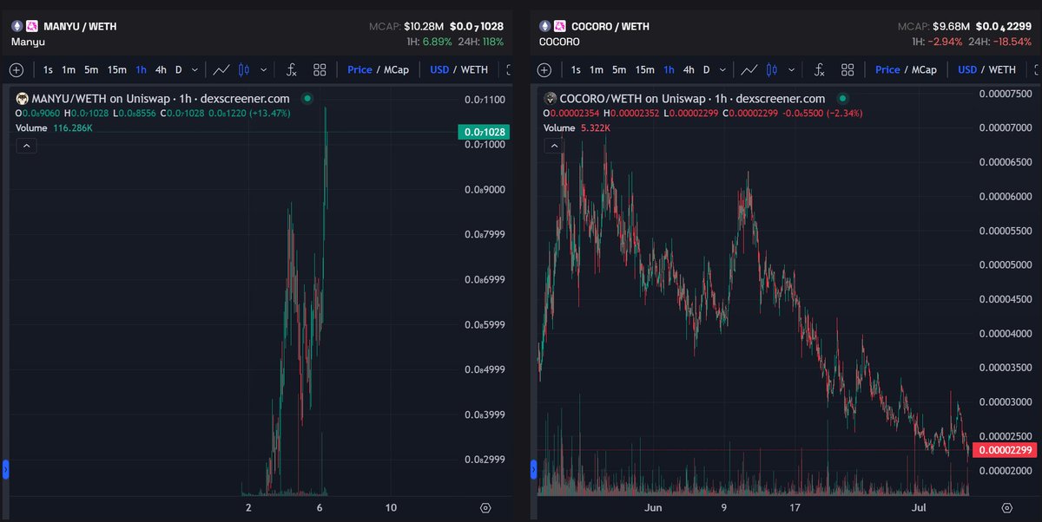Open chart settings gear on MANYU chart

(485, 508)
